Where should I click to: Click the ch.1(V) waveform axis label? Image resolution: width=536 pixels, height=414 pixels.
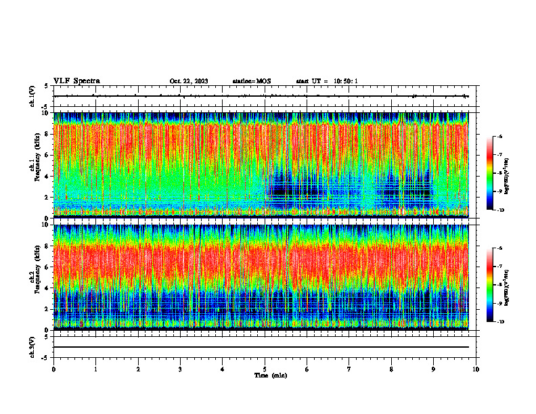click(x=32, y=96)
